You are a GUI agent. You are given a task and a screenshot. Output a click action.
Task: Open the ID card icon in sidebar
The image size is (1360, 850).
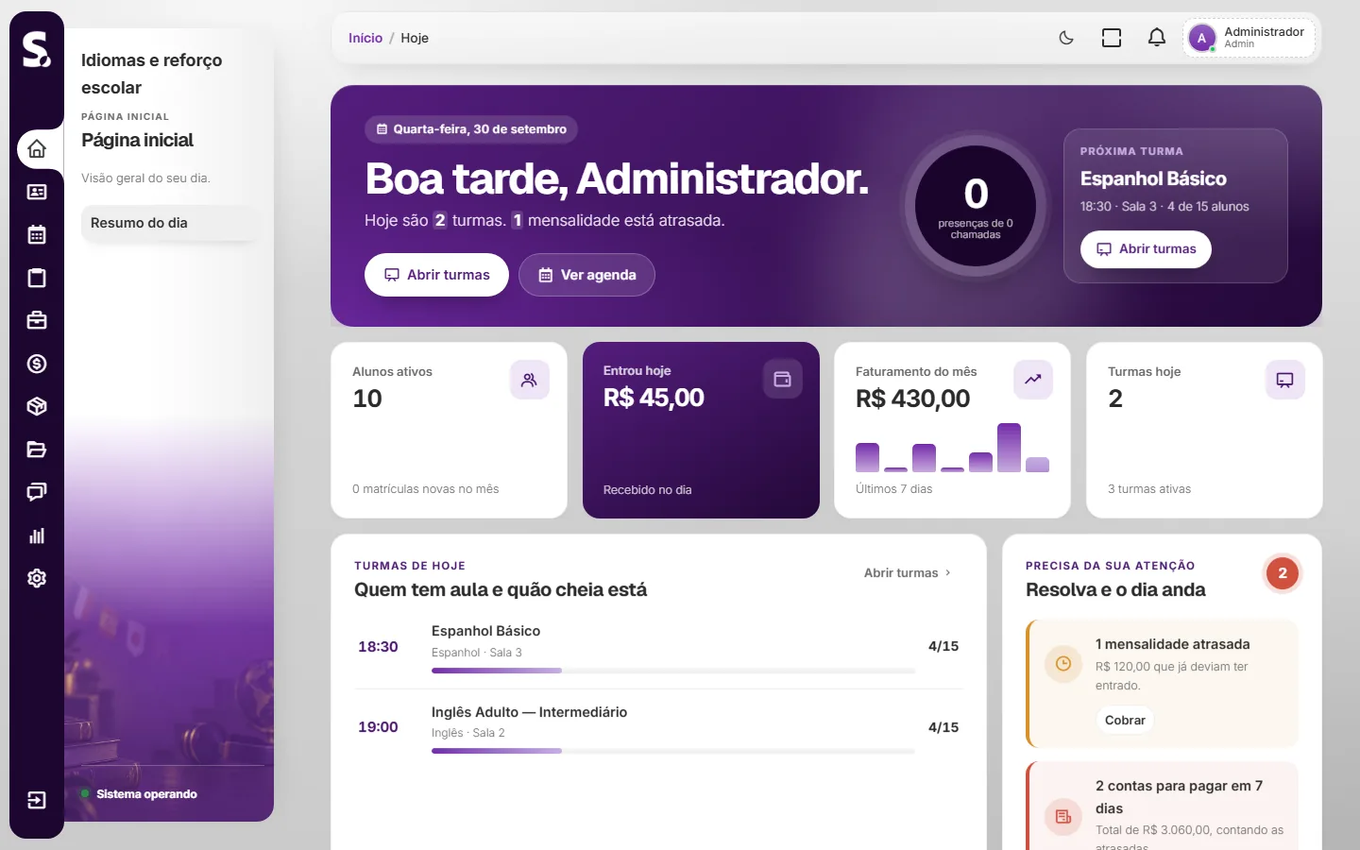click(x=37, y=192)
